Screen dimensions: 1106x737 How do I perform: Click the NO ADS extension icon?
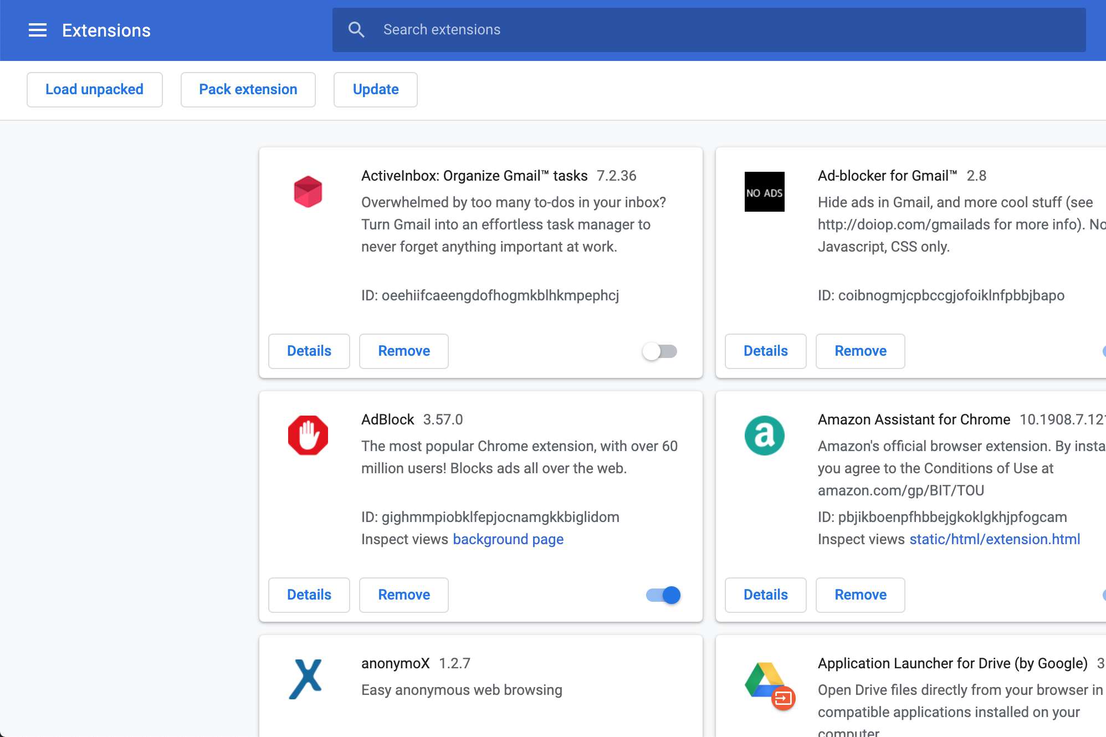(765, 192)
